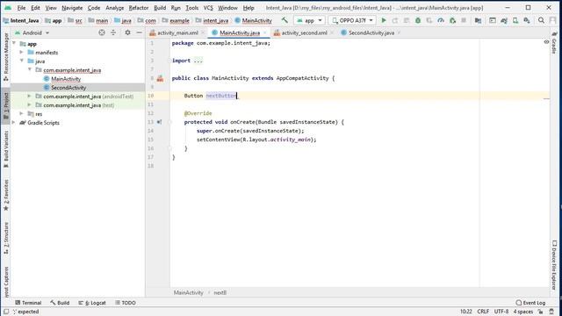
Task: Expand the folded import statement
Action: pyautogui.click(x=198, y=61)
